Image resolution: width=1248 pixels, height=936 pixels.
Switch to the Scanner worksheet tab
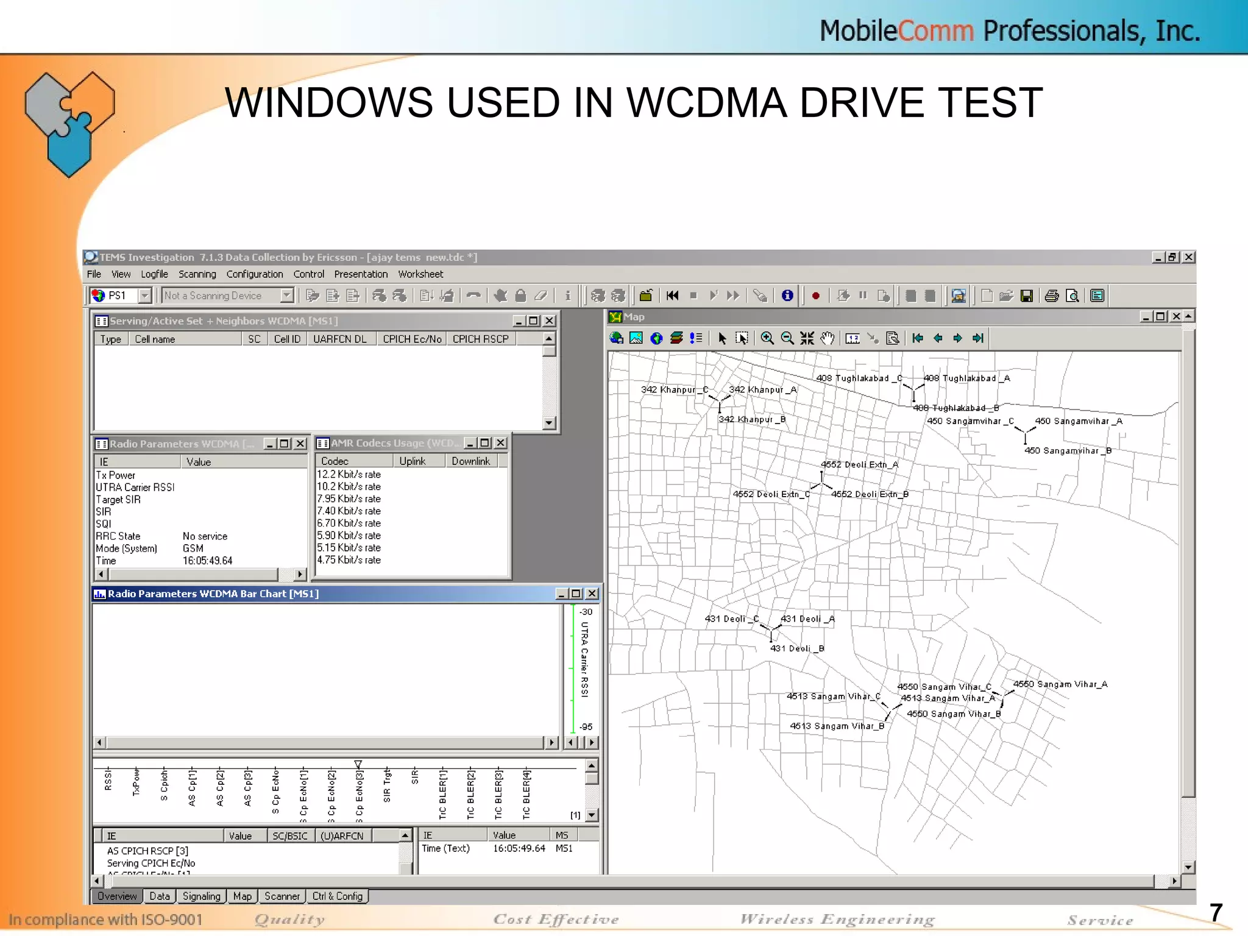tap(282, 896)
